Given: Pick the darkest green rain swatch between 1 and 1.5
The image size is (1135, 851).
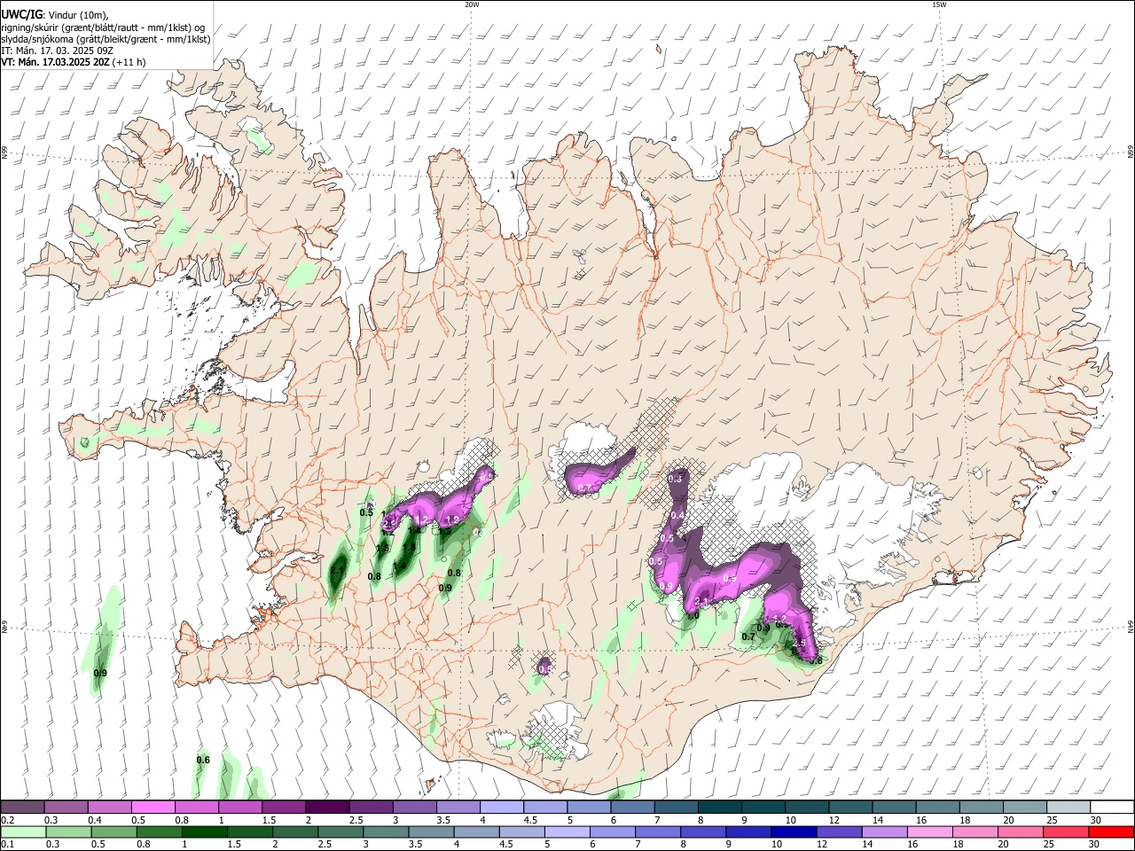Looking at the screenshot, I should (205, 831).
